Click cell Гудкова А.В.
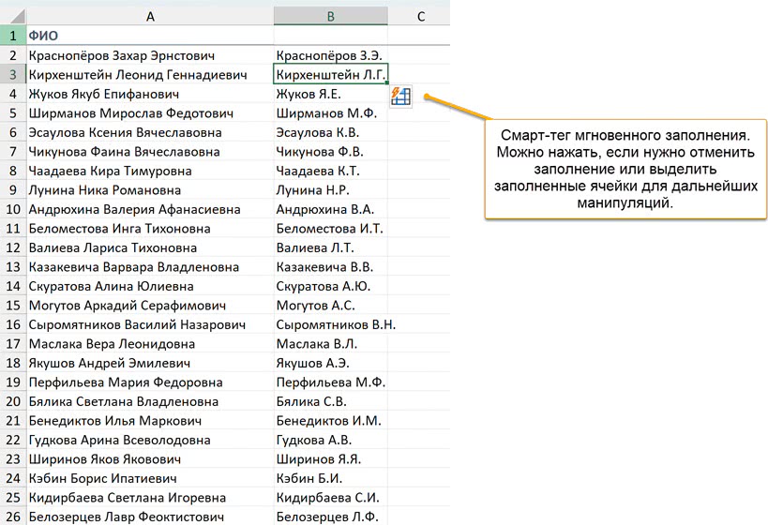This screenshot has height=525, width=768. 331,440
